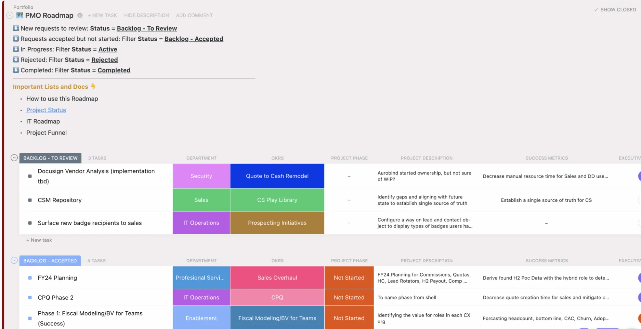Click the info icon beside PMO Roadmap
This screenshot has height=329, width=641.
click(x=80, y=15)
